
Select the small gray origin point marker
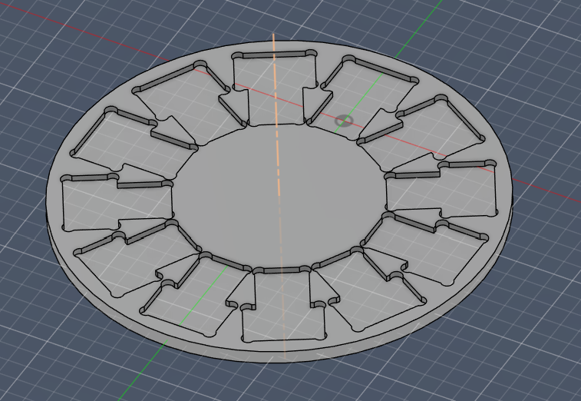tap(345, 121)
